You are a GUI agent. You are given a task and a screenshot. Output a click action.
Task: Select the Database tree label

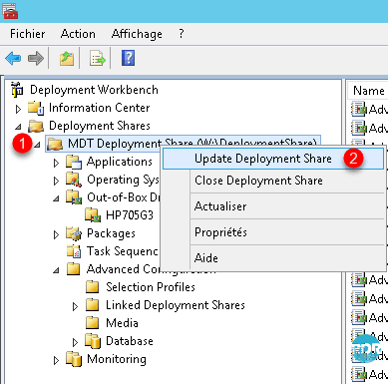point(130,341)
